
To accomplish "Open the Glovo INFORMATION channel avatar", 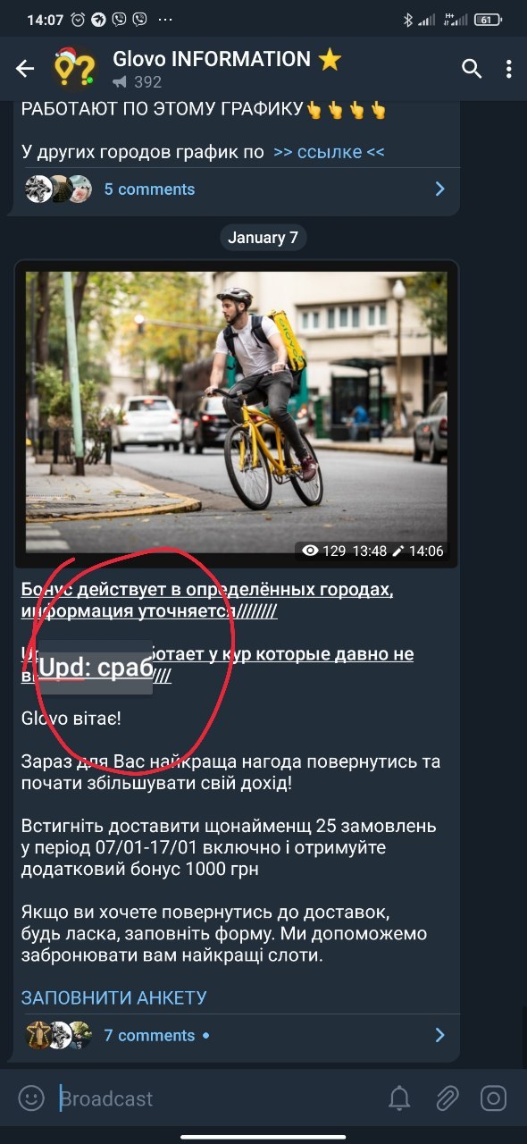I will click(x=75, y=69).
